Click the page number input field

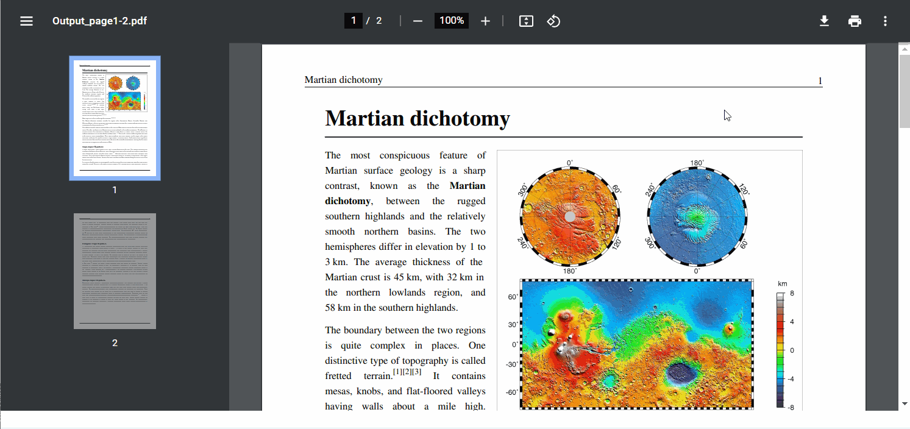(353, 21)
